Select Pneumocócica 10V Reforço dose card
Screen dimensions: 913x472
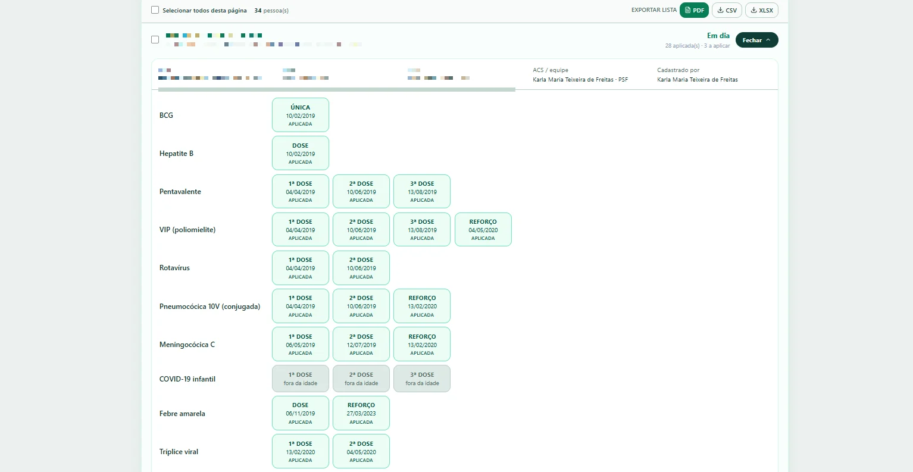click(x=422, y=306)
